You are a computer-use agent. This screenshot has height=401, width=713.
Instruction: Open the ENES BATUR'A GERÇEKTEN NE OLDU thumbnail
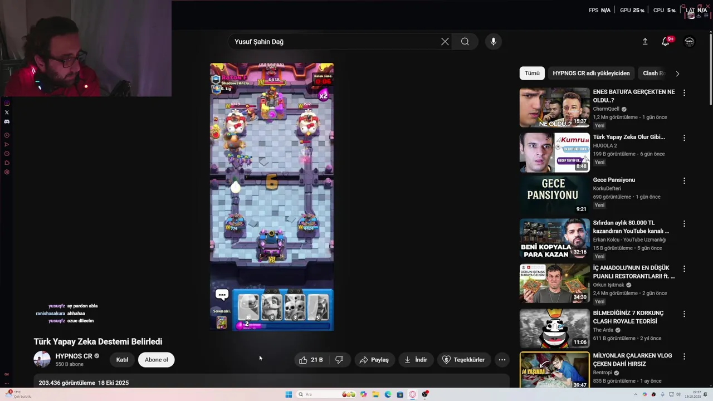[554, 107]
